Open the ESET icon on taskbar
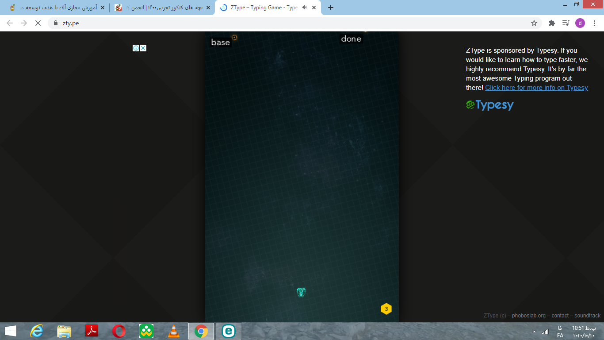 coord(229,331)
